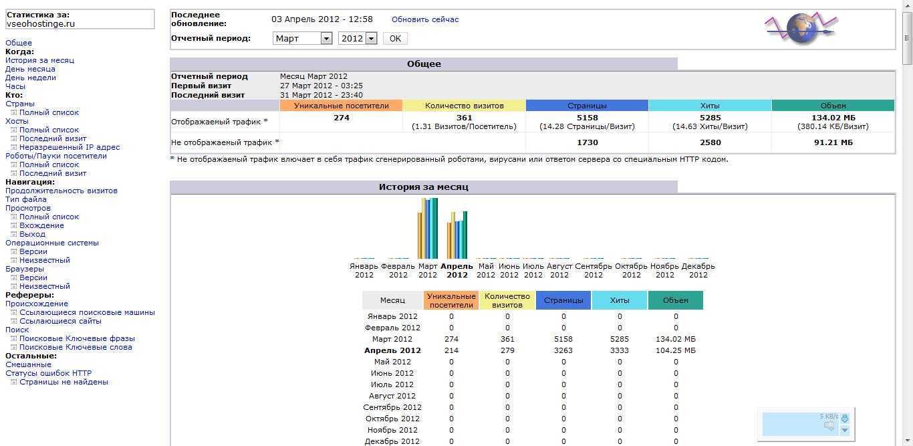Screen dimensions: 913x446
Task: Click the page scrollbar's up arrow
Action: pyautogui.click(x=907, y=5)
